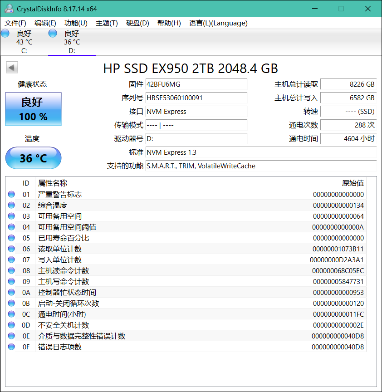Click status dot of row 08 主机读命令计数
Viewport: 382px width, 392px height.
[x=11, y=270]
